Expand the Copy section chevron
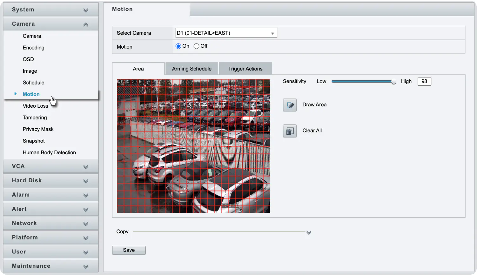 click(309, 232)
